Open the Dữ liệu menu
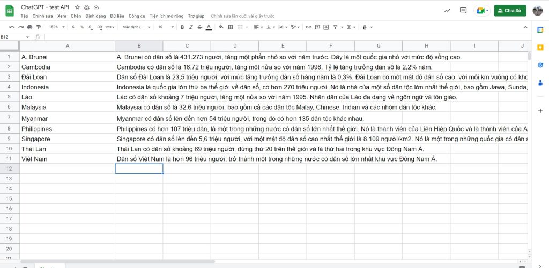 click(117, 16)
